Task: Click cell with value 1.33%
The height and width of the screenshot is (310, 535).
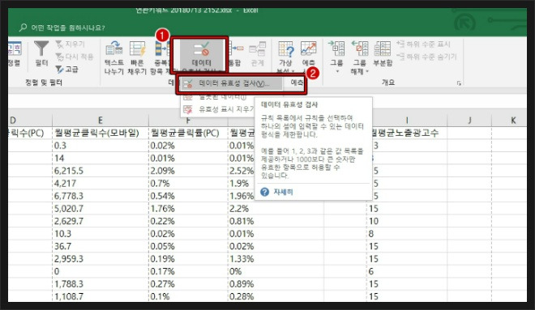Action: tap(276, 259)
